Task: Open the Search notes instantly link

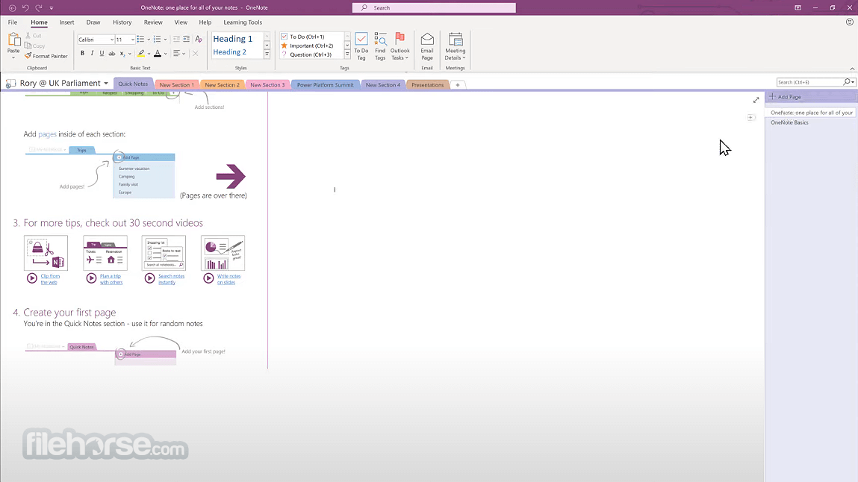Action: coord(171,279)
